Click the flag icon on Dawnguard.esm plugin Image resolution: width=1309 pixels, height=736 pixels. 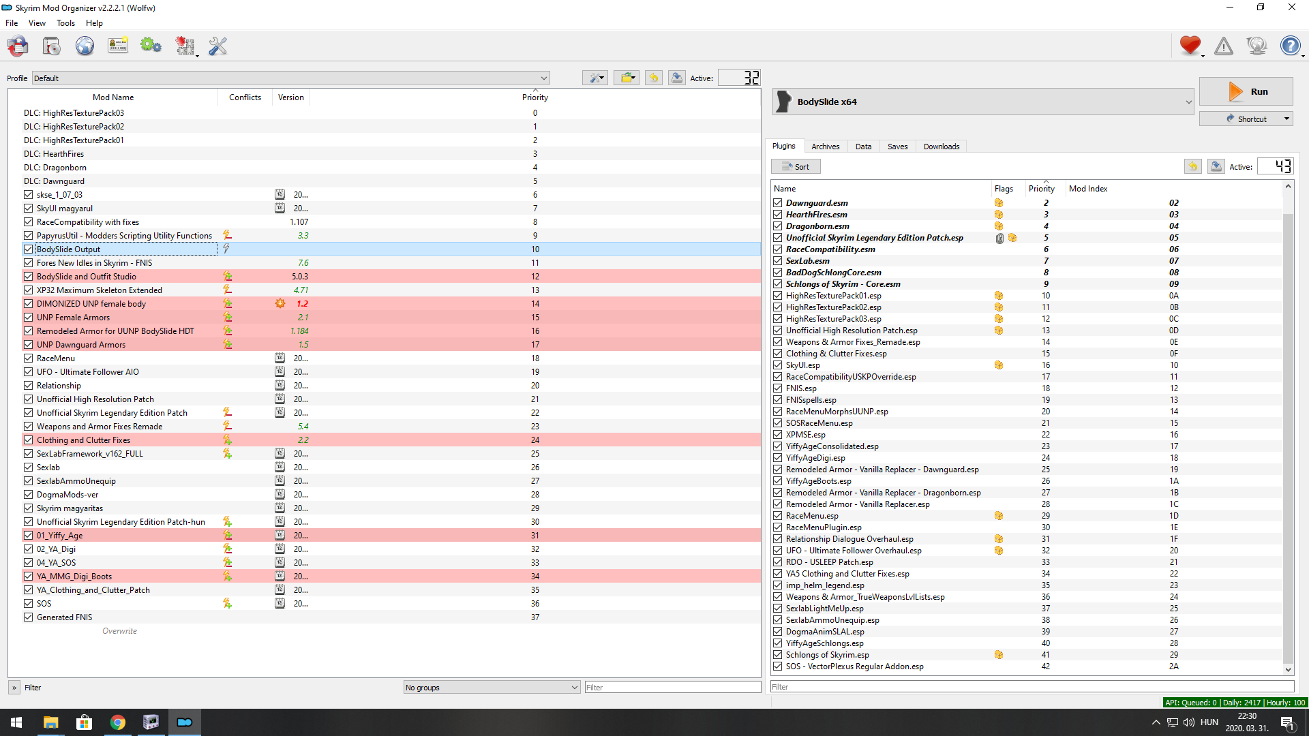[999, 202]
